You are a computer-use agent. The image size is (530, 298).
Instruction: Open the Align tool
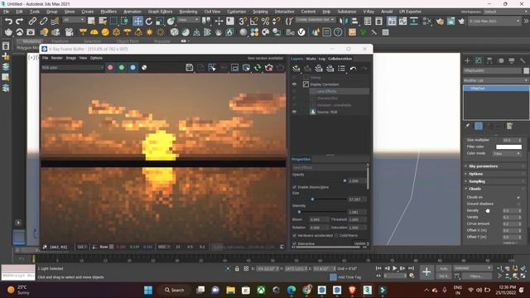tap(354, 22)
